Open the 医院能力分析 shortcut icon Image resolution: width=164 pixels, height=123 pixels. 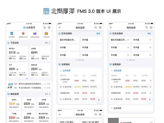coord(23,33)
